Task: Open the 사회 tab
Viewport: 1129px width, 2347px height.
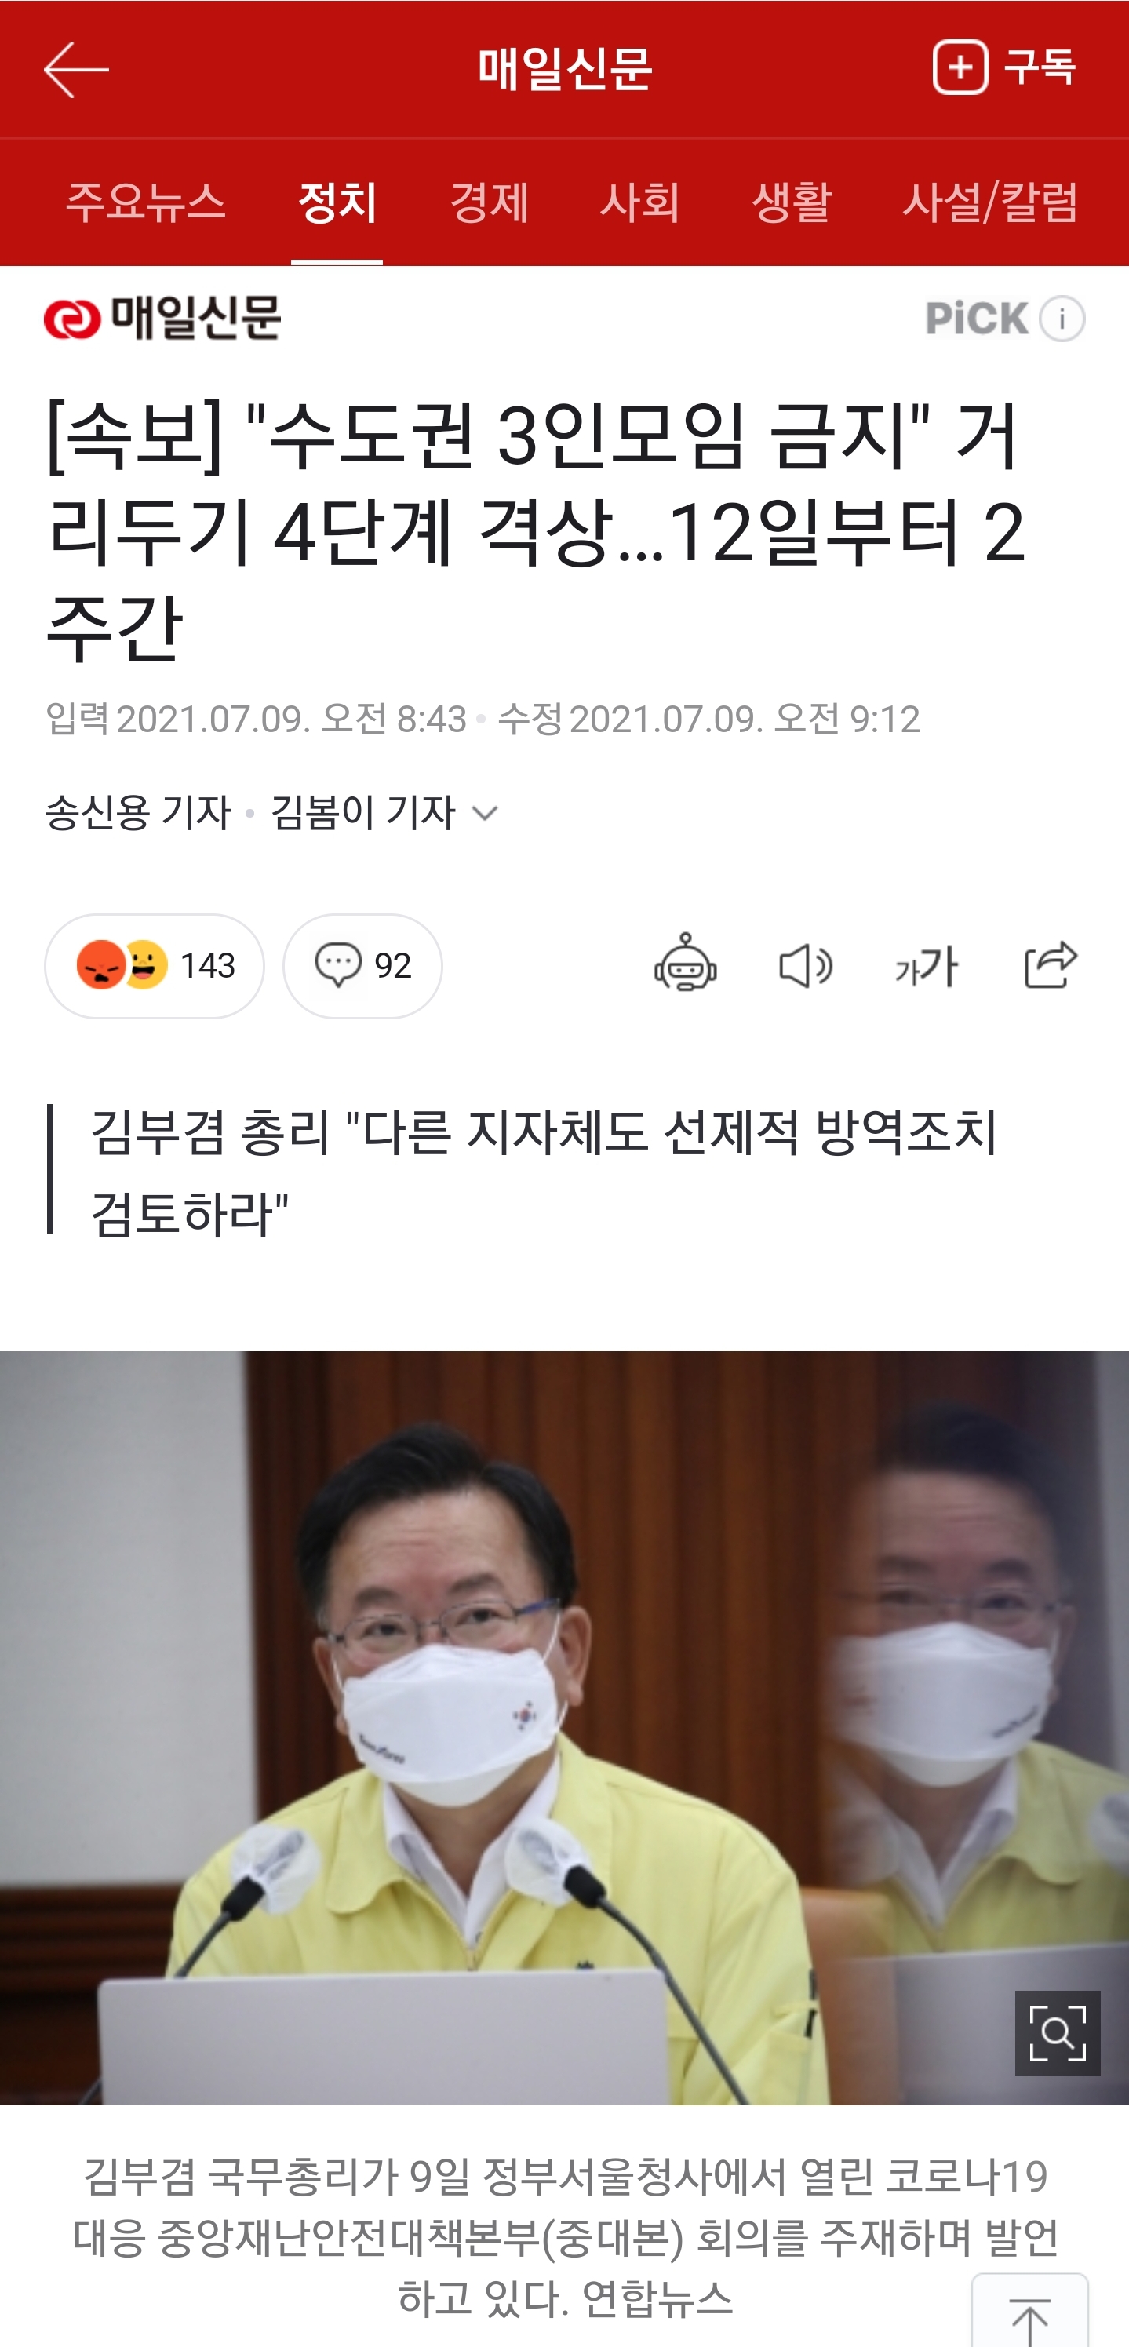Action: click(x=639, y=202)
